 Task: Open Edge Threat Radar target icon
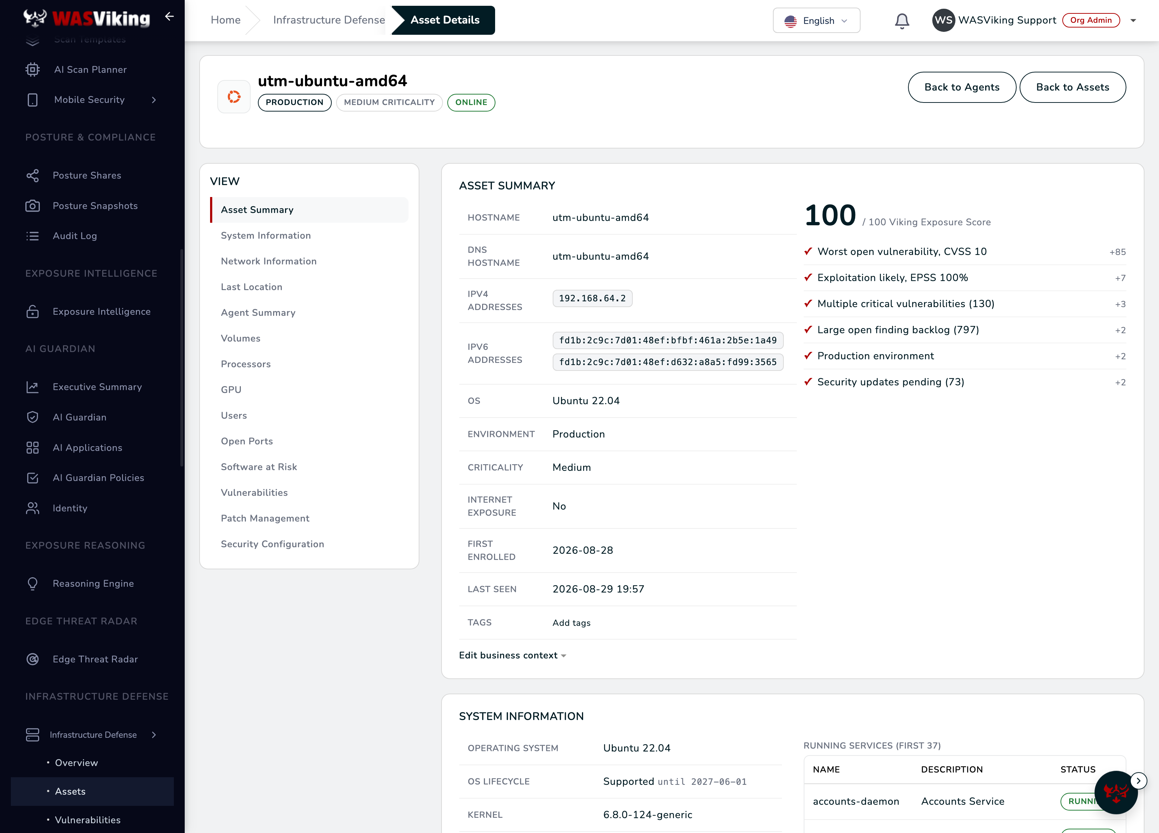click(33, 659)
